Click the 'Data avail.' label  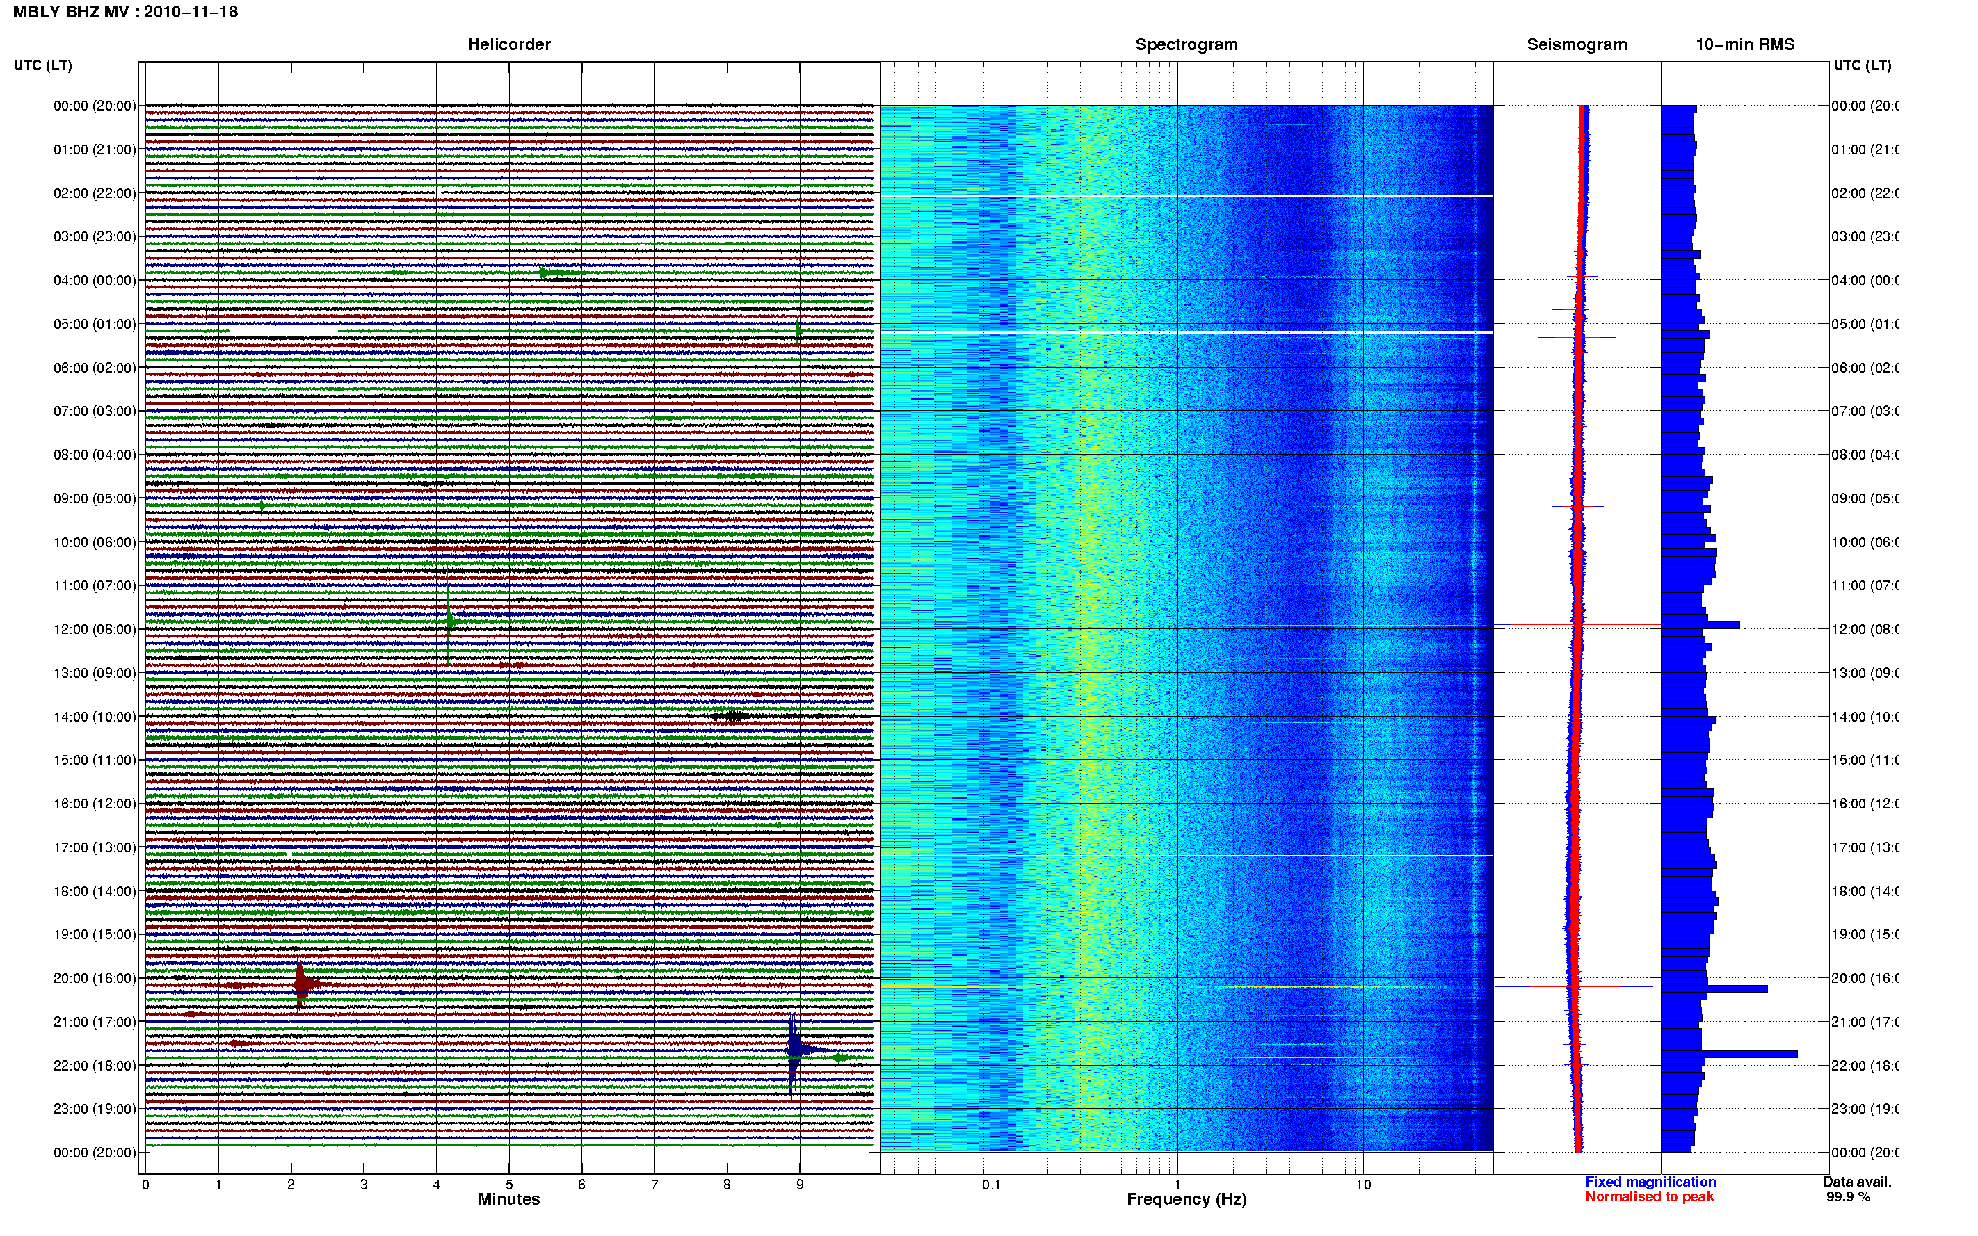(x=1857, y=1182)
